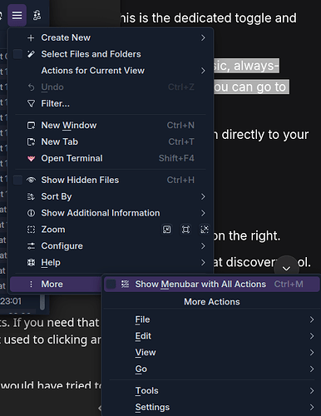Image resolution: width=321 pixels, height=416 pixels.
Task: Select New Window entry
Action: 111,126
